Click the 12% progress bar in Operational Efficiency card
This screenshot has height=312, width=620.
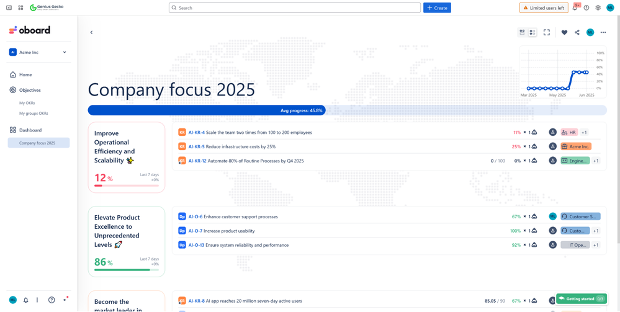(x=127, y=185)
